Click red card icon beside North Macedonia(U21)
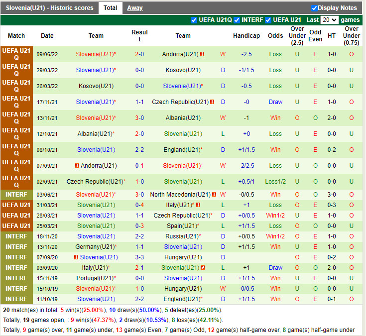 (214, 195)
